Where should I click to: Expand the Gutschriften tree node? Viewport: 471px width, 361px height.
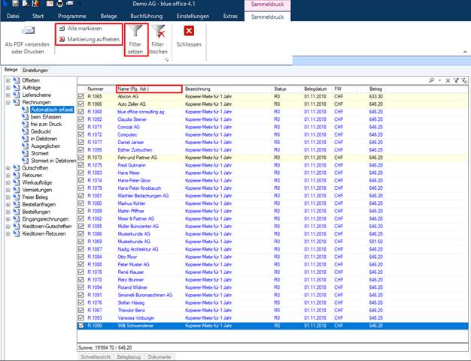tap(8, 168)
